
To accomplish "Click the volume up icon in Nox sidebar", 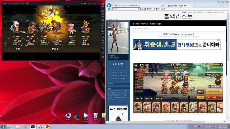I will tap(103, 25).
